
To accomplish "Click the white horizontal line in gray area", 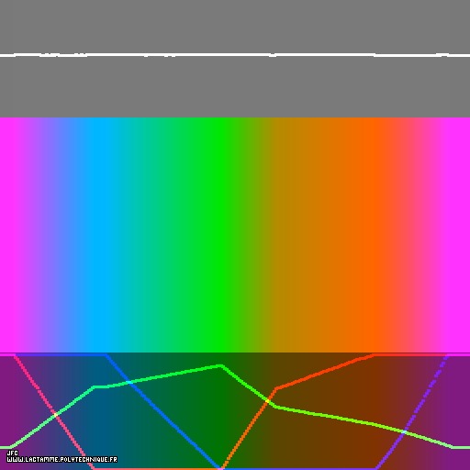I will point(235,55).
